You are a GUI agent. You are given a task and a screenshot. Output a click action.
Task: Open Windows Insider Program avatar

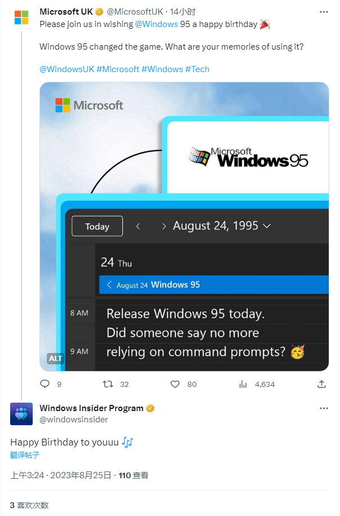(x=21, y=413)
